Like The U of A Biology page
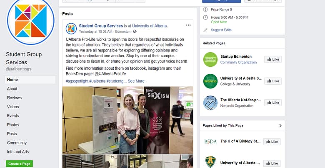Viewport: 325px width, 168px height. pyautogui.click(x=272, y=141)
